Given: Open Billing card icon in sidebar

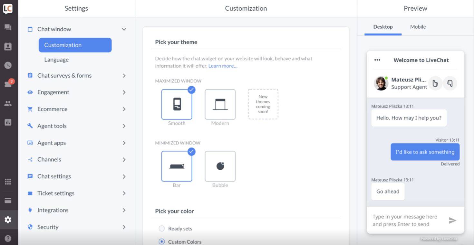Looking at the screenshot, I should point(8,201).
